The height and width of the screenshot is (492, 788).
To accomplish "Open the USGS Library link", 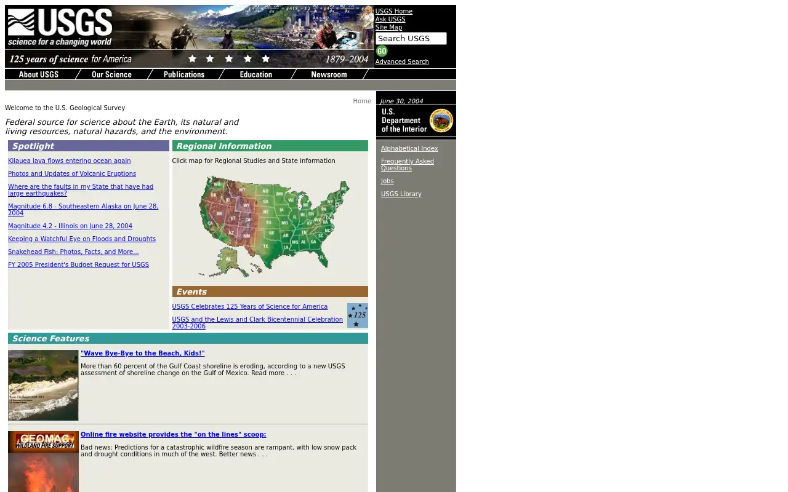I will coord(401,194).
